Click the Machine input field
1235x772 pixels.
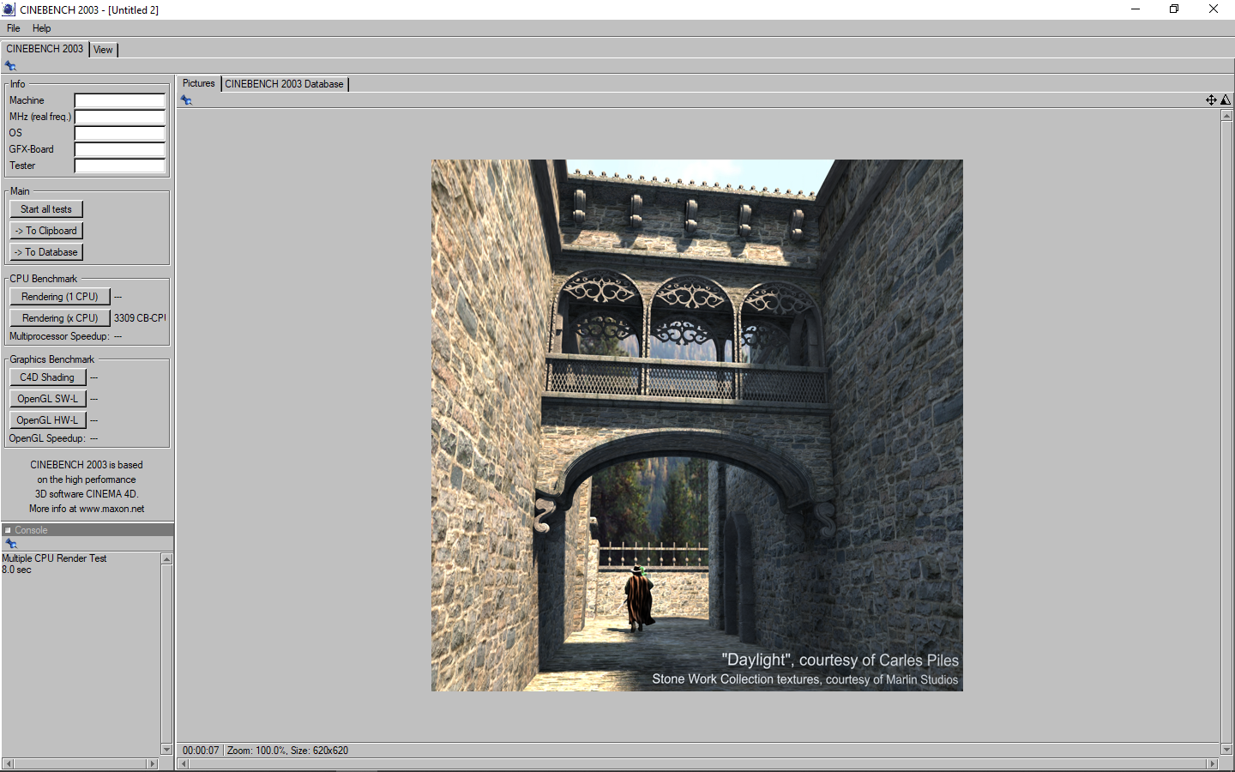point(120,100)
